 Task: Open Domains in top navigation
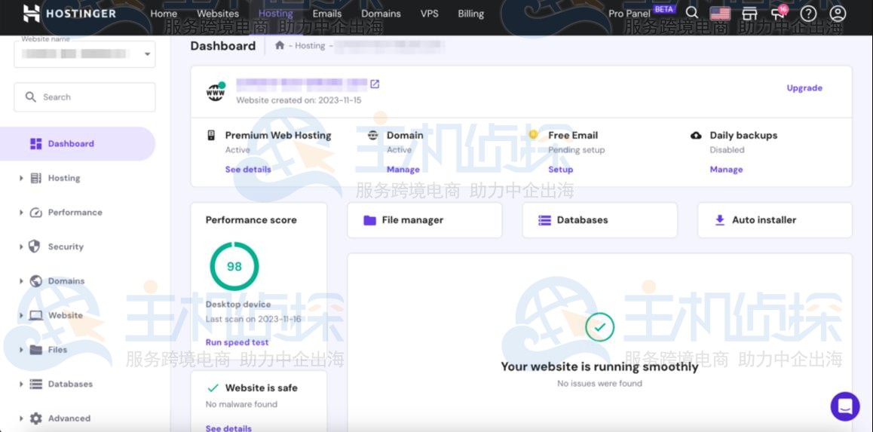(381, 14)
